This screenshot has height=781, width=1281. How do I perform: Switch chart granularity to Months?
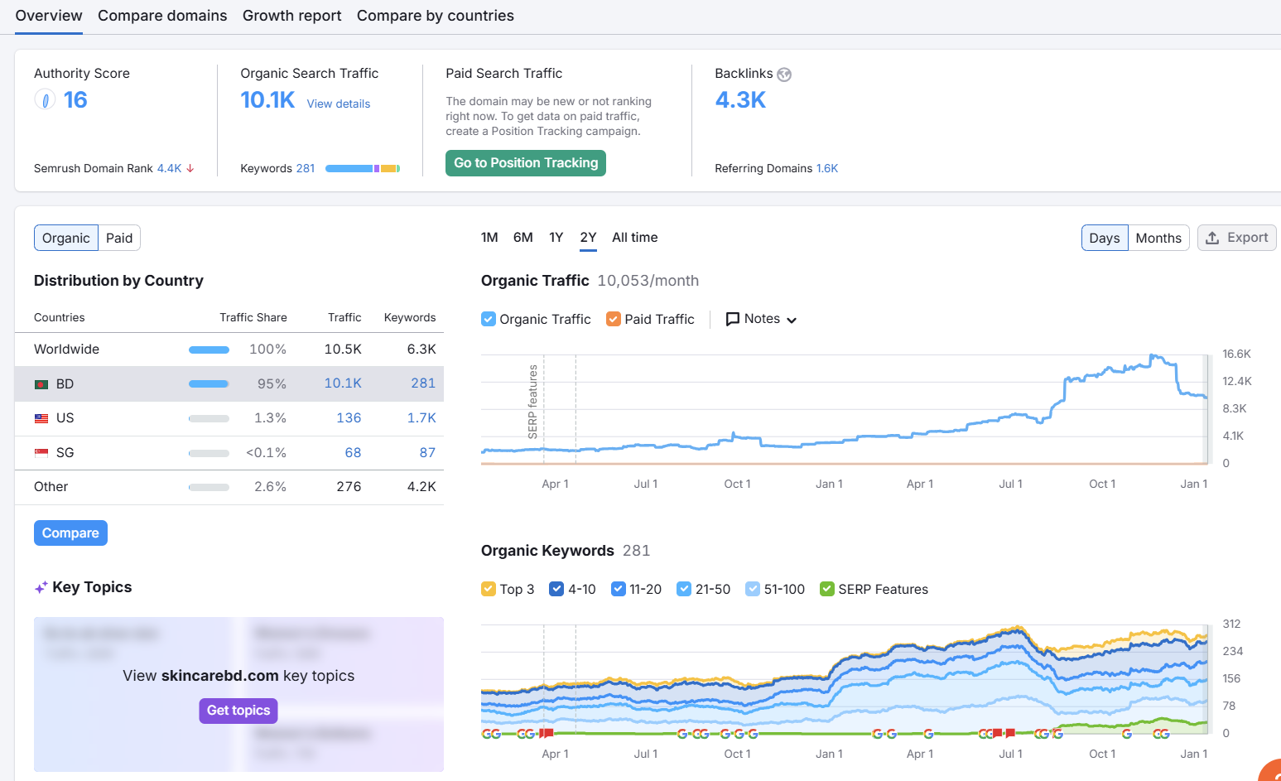click(1158, 238)
